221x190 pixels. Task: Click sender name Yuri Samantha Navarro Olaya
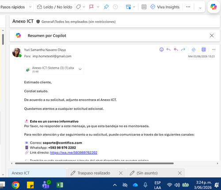[x=45, y=50]
